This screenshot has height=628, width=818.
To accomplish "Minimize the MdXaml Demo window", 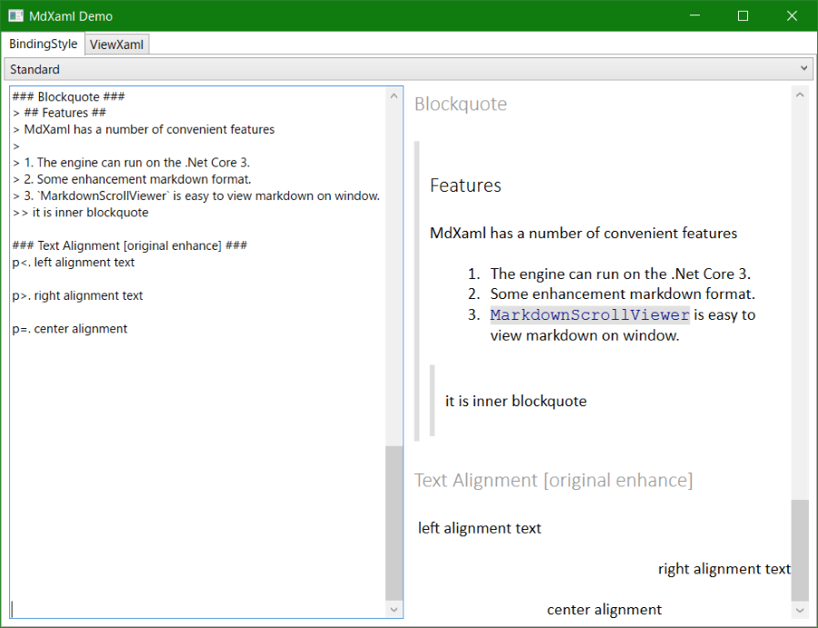I will [x=694, y=15].
